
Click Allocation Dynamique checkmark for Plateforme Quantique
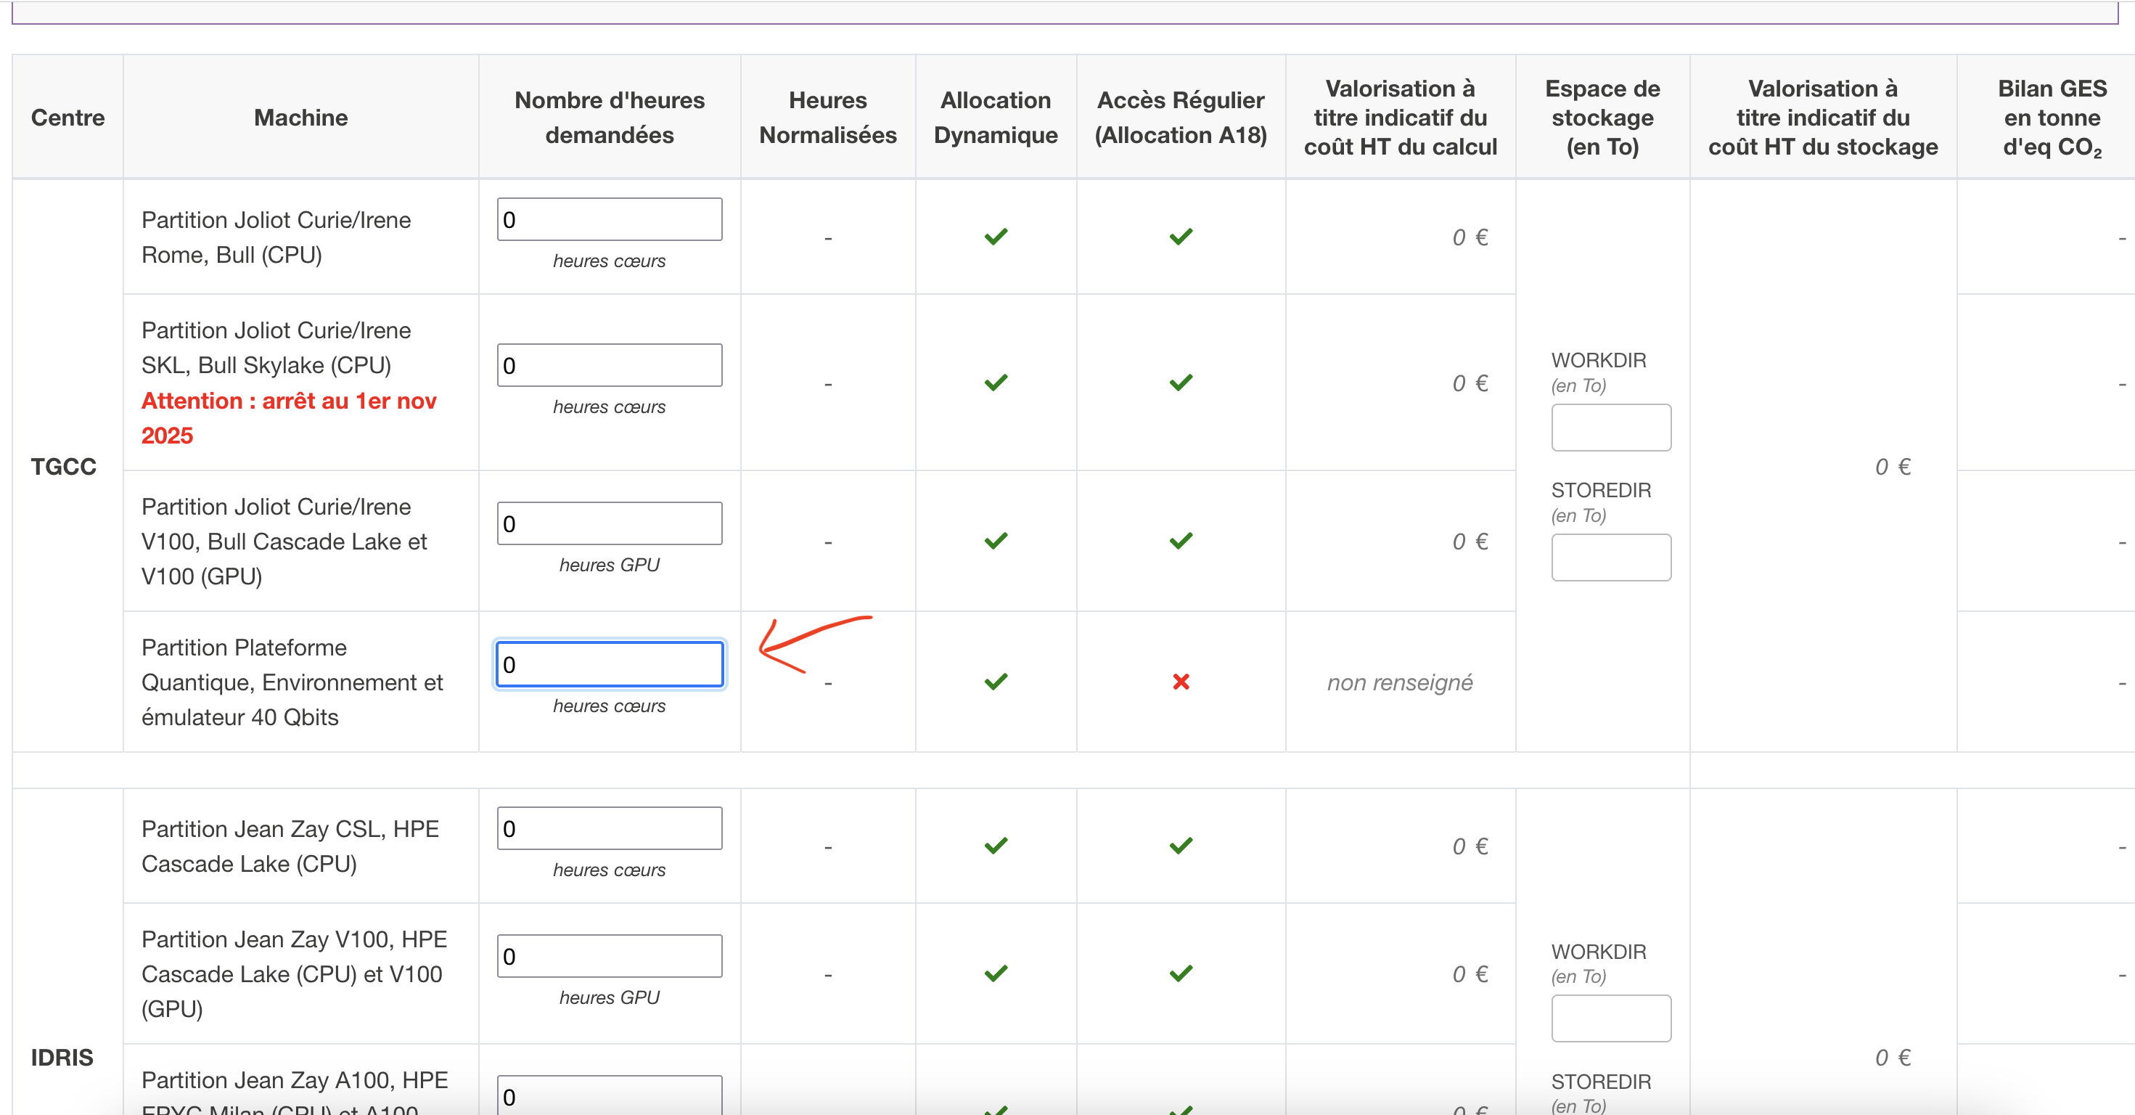996,682
